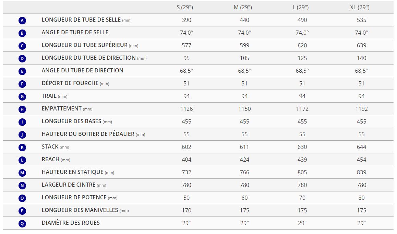Click the E badge beside head tube angle
This screenshot has width=397, height=234.
click(x=22, y=71)
